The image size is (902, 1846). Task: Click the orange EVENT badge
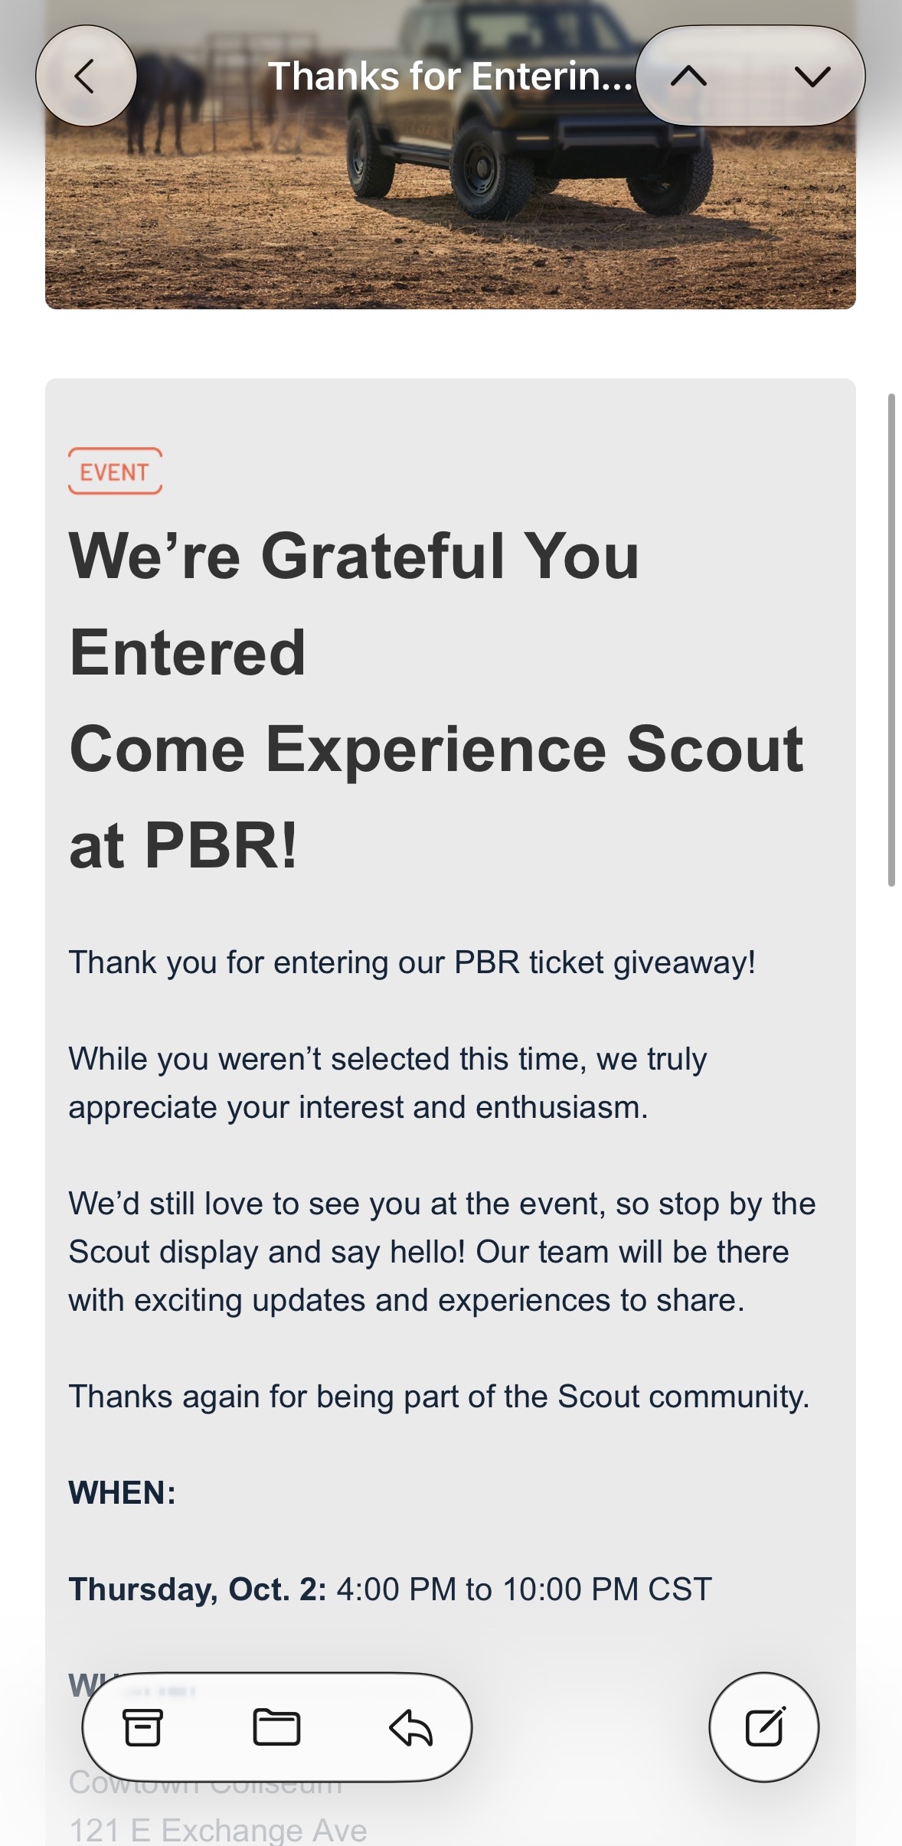tap(115, 472)
